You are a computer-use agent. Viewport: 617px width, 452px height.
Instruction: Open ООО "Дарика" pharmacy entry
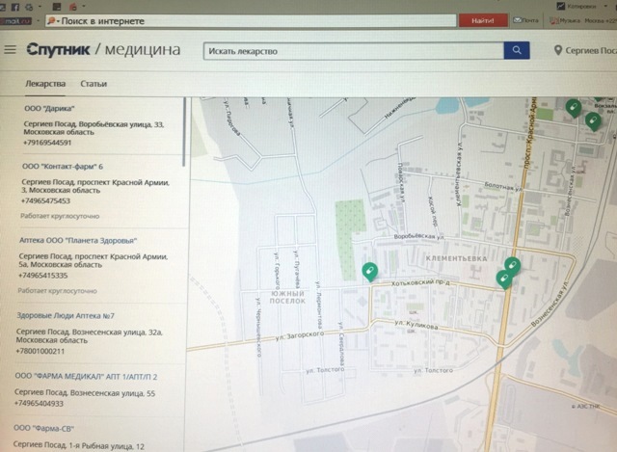(49, 108)
